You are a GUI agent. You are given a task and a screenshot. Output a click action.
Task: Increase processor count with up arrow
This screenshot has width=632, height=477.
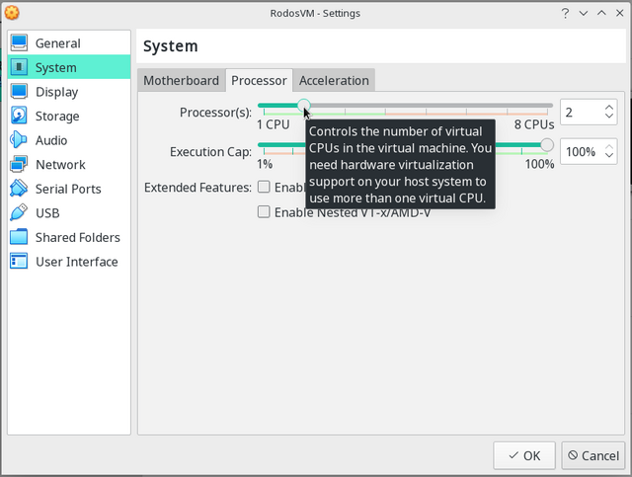point(608,107)
